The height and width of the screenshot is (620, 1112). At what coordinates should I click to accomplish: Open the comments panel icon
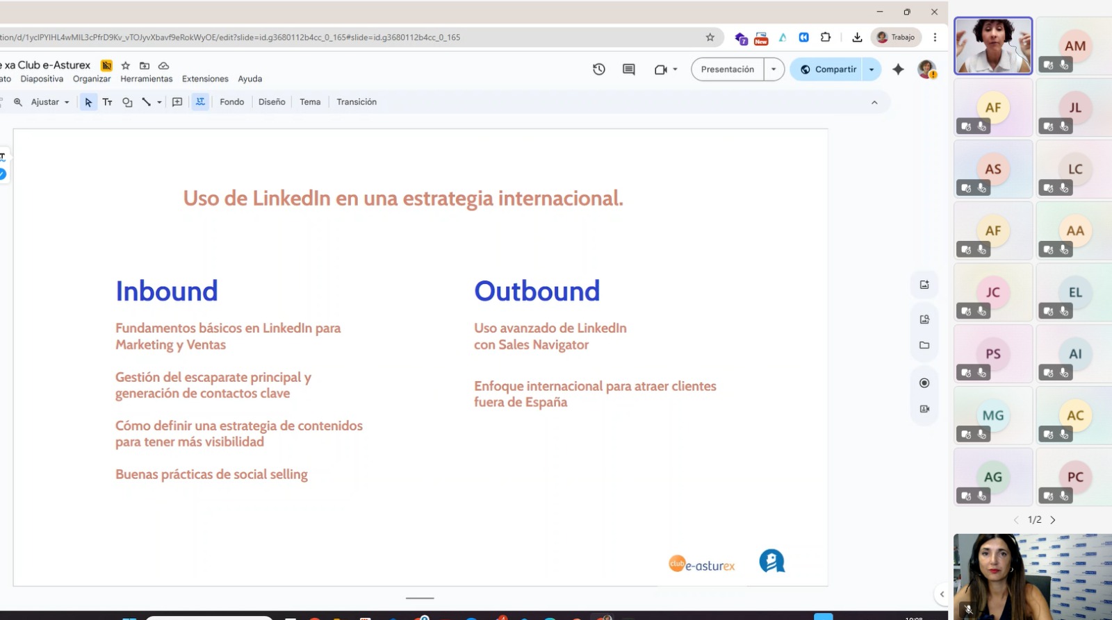[x=628, y=69]
